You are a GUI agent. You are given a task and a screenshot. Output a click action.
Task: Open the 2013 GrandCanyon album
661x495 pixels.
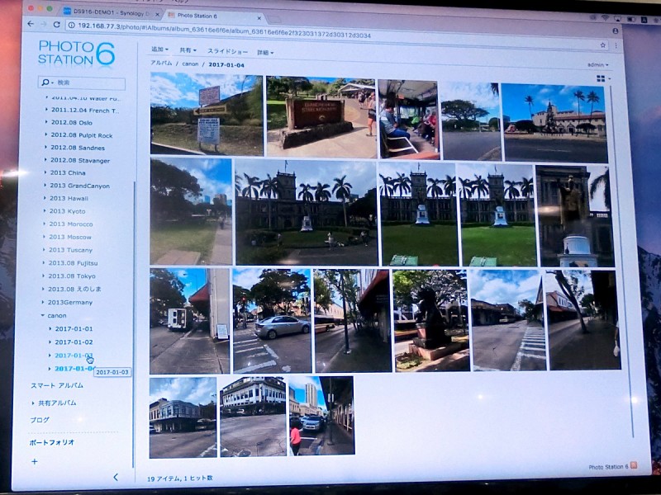(x=79, y=186)
